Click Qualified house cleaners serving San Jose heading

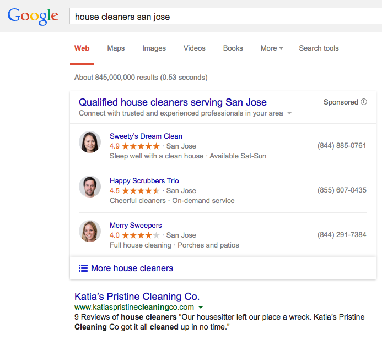[x=173, y=102]
